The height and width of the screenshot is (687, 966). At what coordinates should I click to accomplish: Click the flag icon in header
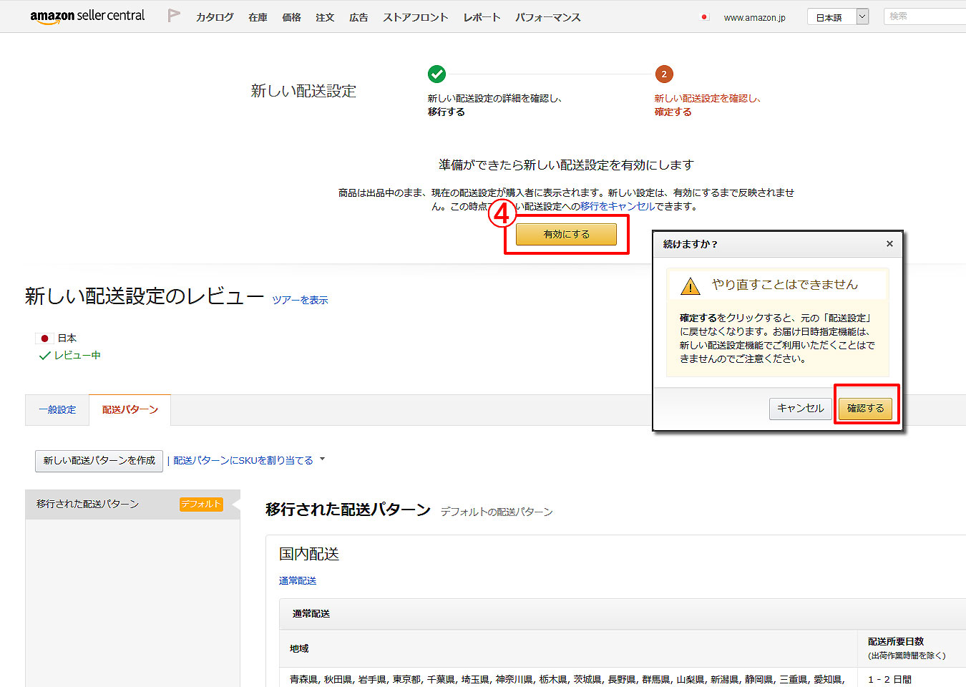coord(173,16)
